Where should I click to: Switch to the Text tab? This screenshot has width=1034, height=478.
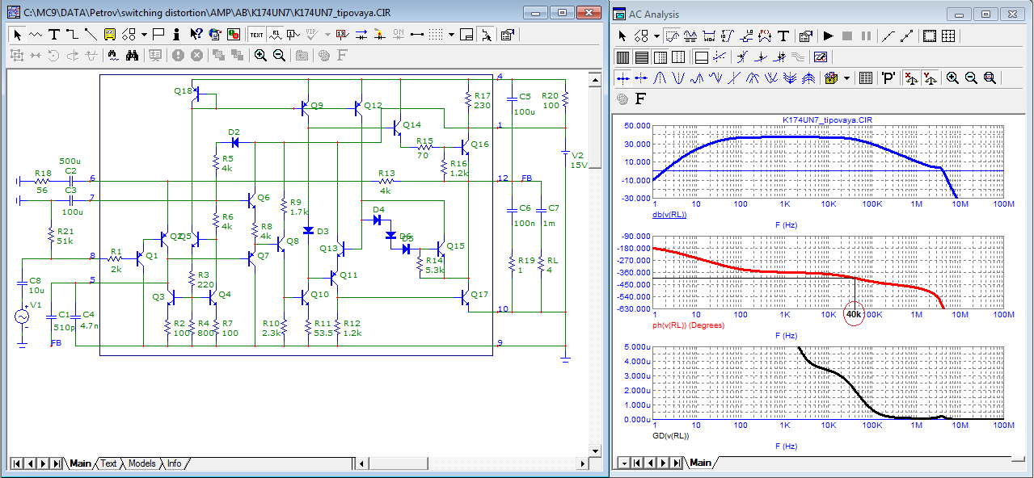point(108,463)
